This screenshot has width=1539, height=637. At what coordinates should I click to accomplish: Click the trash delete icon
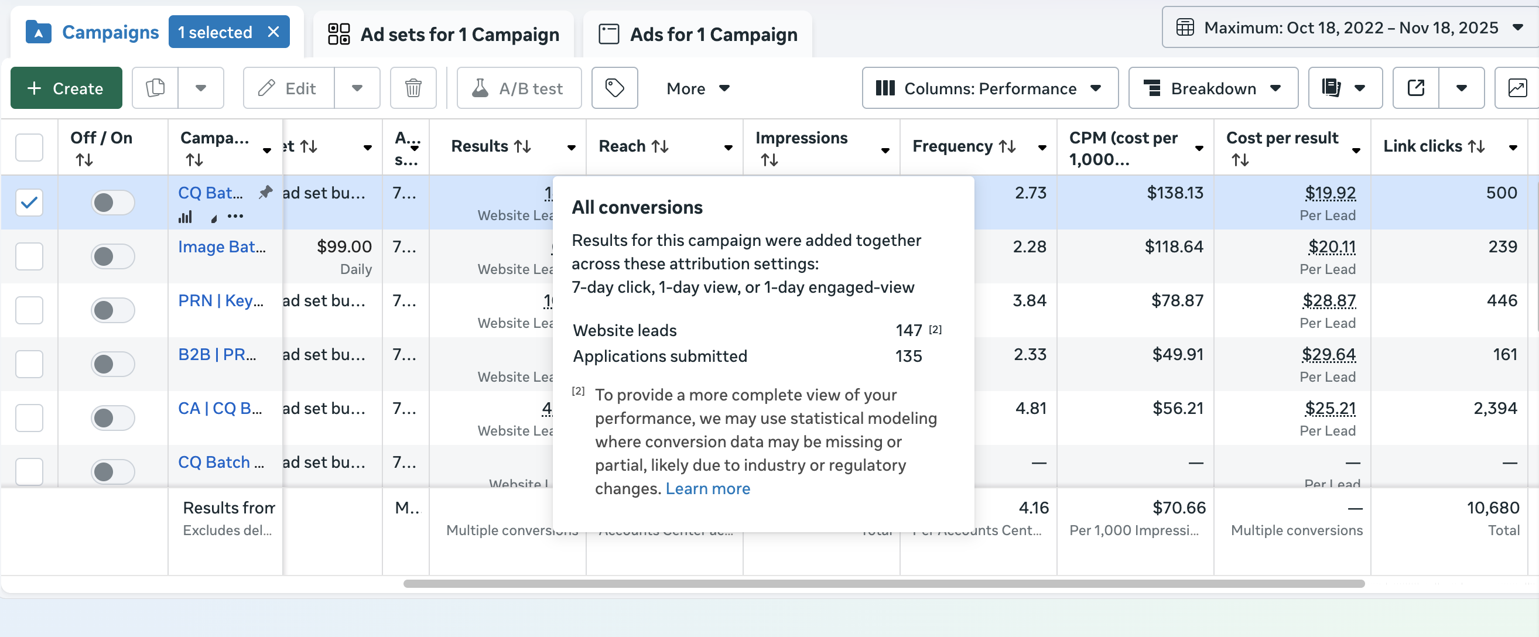coord(413,88)
